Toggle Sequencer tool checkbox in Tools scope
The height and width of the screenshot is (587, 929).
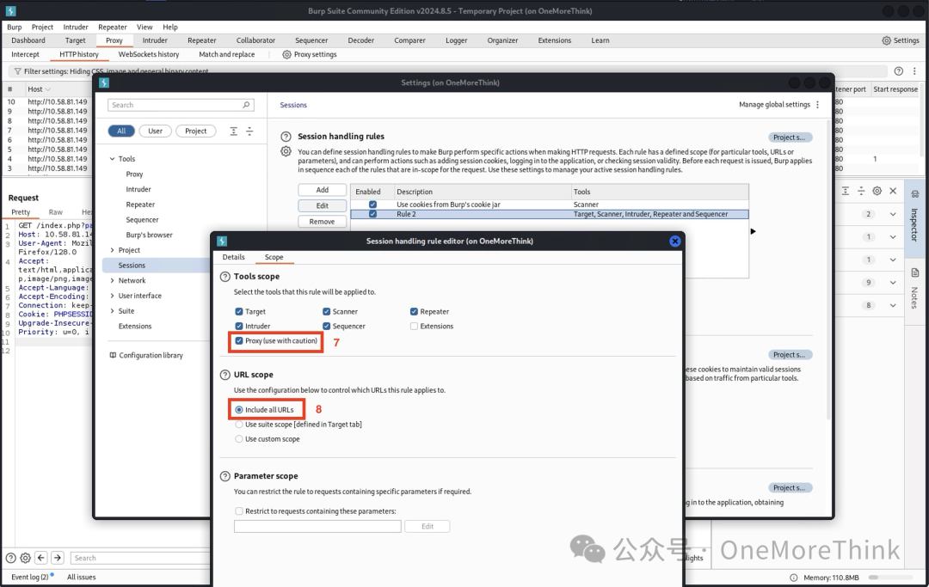(327, 326)
